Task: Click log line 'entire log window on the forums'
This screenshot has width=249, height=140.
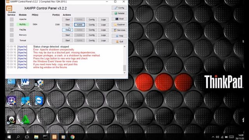Action: tap(50, 67)
